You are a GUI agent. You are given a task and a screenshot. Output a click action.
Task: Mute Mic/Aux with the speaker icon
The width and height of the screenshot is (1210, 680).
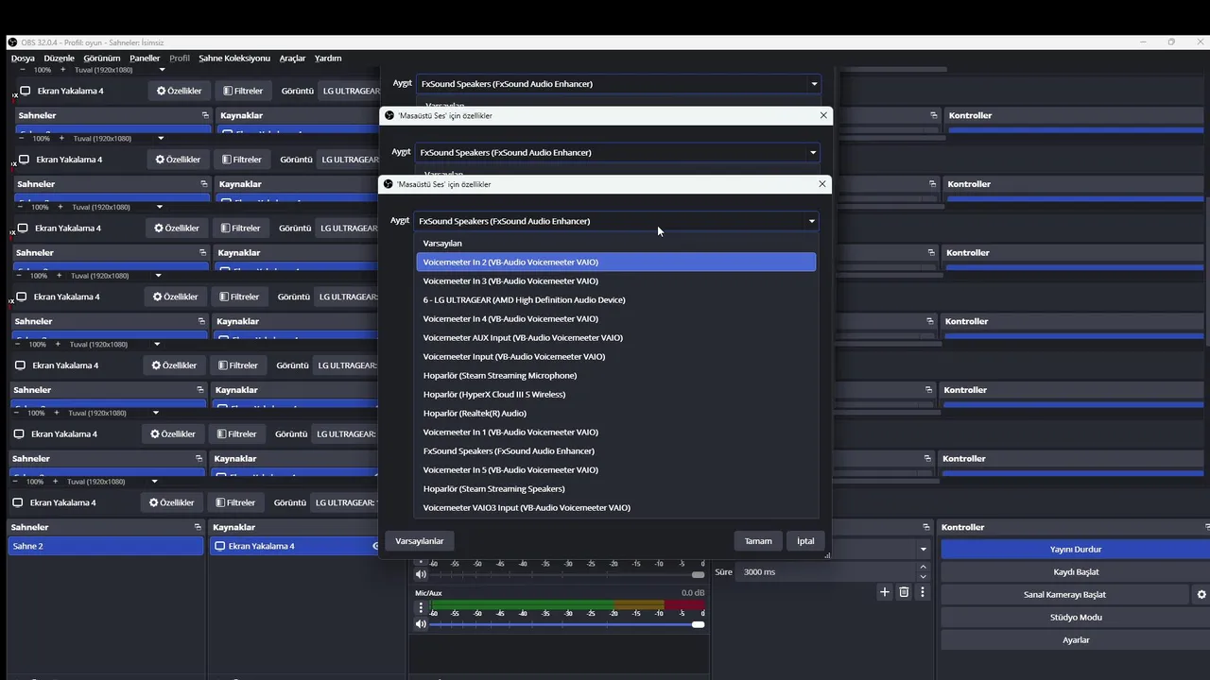pyautogui.click(x=421, y=624)
